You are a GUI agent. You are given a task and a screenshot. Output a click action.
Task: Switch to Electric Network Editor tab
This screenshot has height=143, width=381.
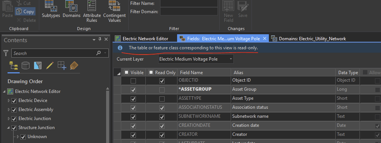click(x=145, y=38)
